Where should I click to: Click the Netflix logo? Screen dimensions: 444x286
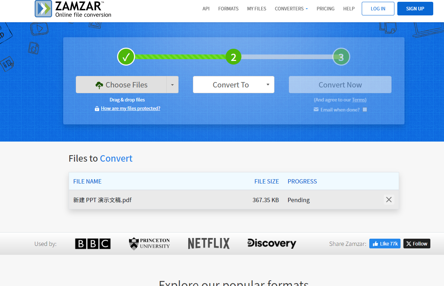click(209, 244)
